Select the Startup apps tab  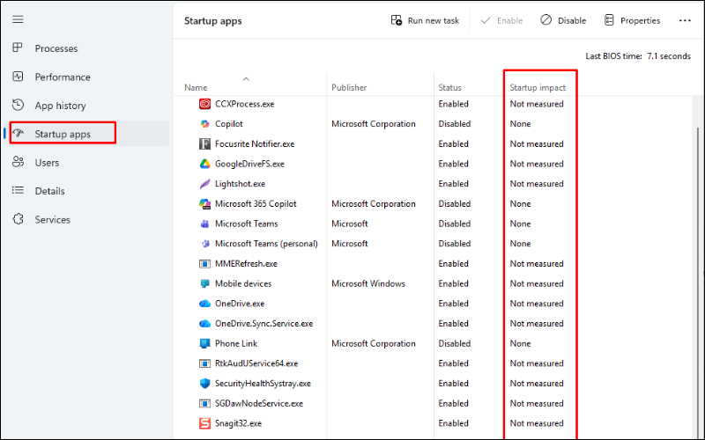click(x=63, y=134)
